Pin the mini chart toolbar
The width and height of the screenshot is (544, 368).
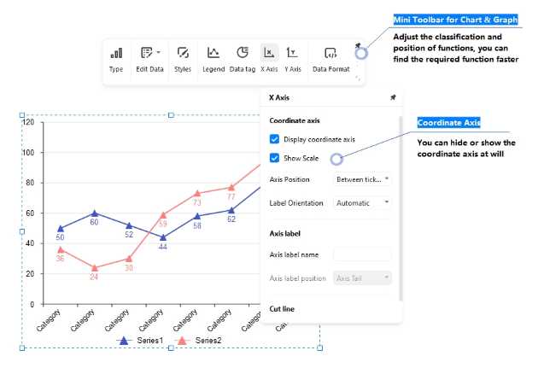point(357,46)
